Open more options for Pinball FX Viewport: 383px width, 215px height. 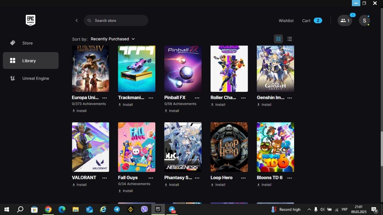click(197, 98)
